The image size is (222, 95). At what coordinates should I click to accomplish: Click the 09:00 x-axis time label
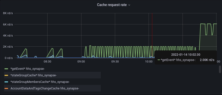tap(81, 61)
